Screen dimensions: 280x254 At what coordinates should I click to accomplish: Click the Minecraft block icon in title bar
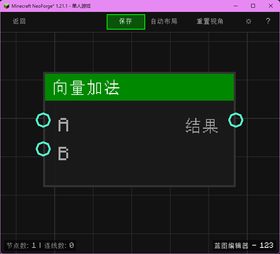(x=7, y=6)
